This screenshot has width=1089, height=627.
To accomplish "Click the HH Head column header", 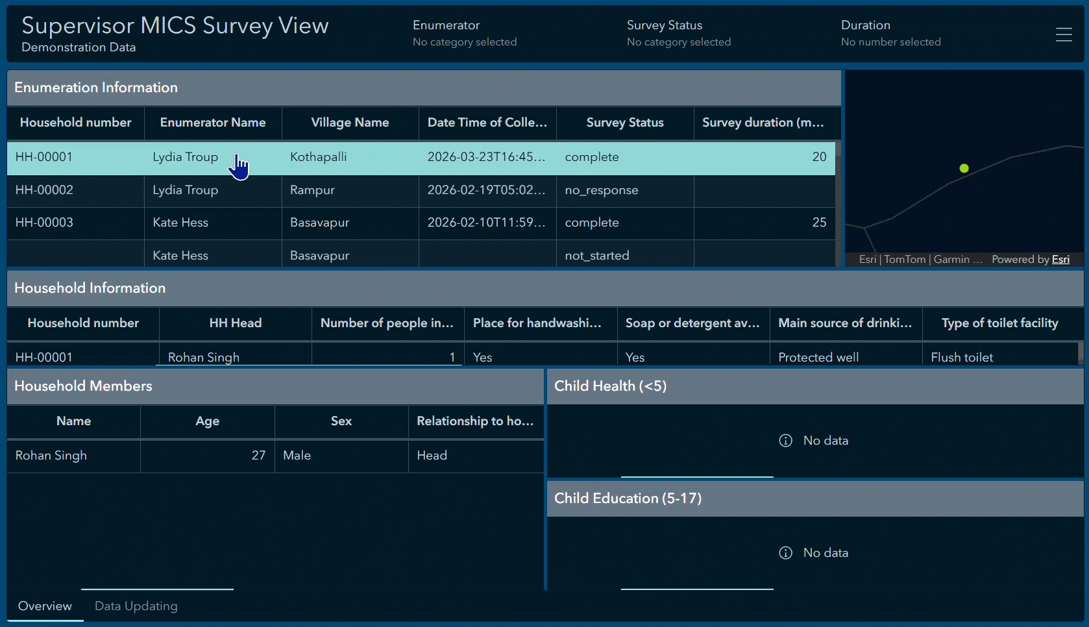I will [236, 323].
